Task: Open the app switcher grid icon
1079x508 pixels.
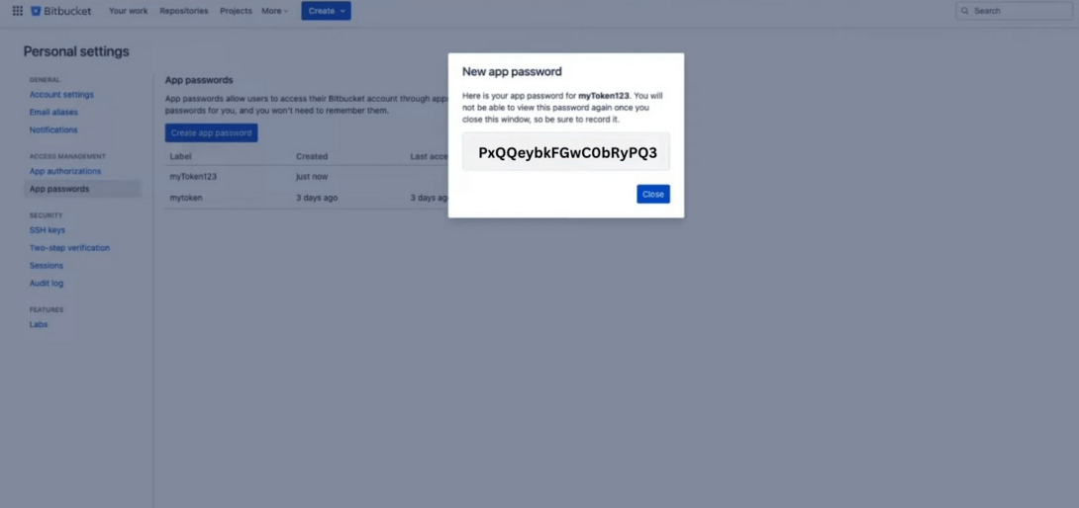Action: tap(18, 11)
